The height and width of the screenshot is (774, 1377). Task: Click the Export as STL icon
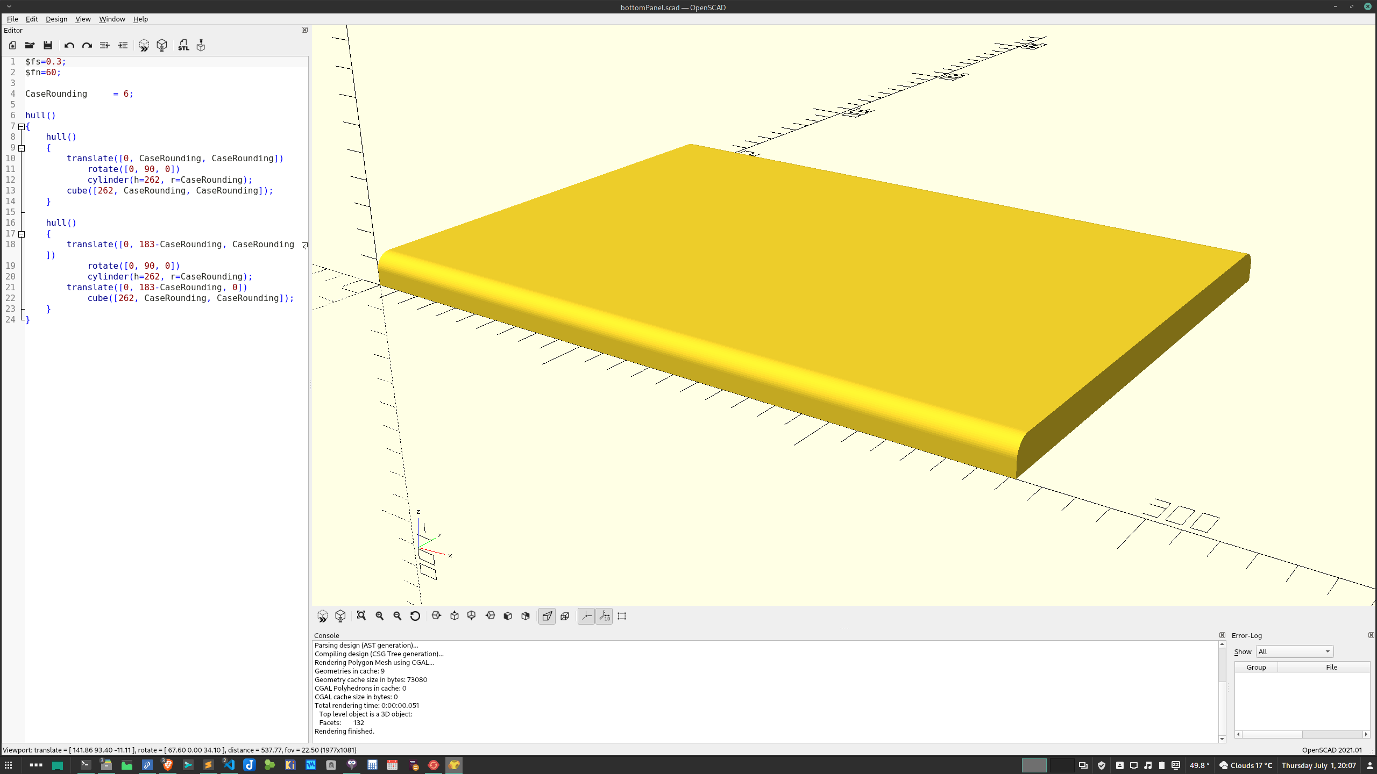click(183, 45)
